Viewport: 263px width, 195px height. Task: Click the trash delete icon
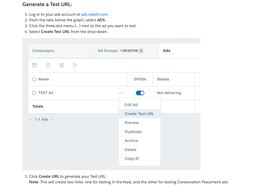point(48,65)
